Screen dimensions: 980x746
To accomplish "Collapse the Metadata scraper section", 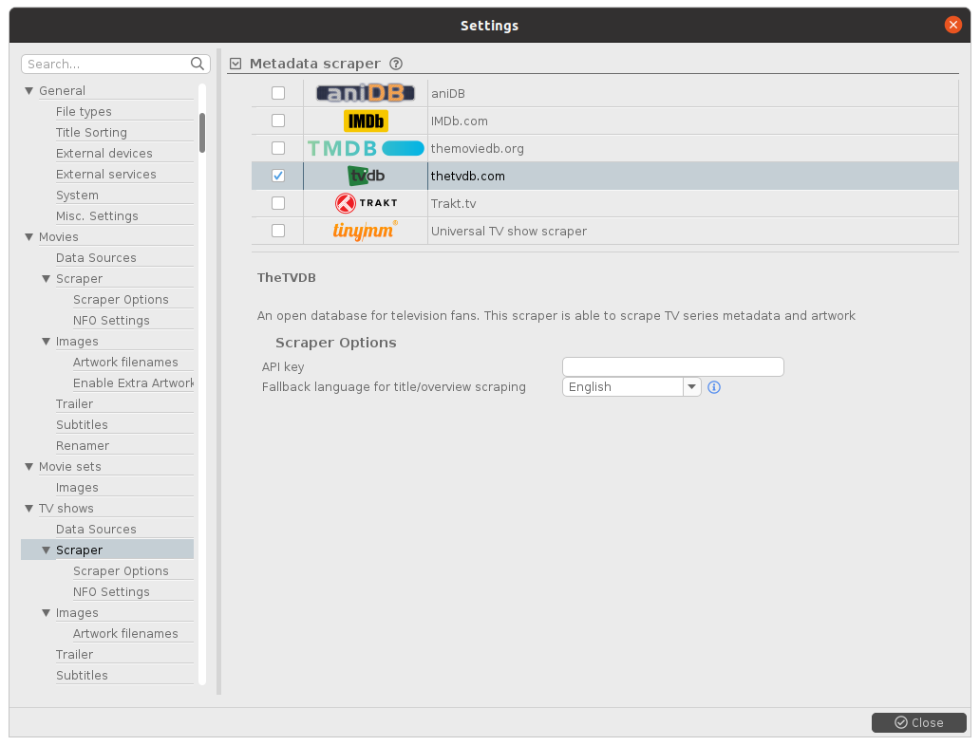I will click(x=236, y=64).
